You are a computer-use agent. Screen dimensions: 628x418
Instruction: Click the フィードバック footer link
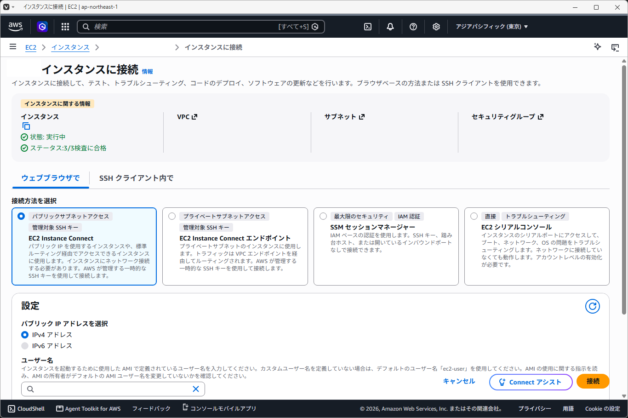point(151,408)
